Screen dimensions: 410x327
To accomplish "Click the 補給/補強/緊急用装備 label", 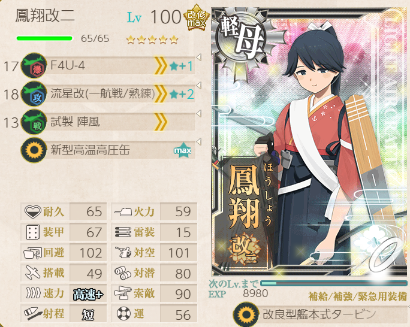I will pos(358,296).
